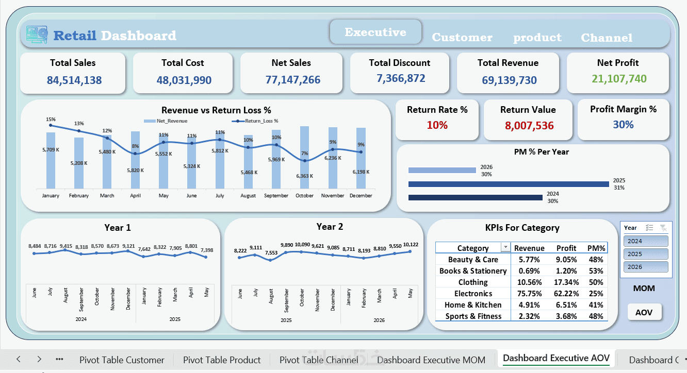Screen dimensions: 687x373
Task: Open the Category filter dropdown
Action: (505, 247)
